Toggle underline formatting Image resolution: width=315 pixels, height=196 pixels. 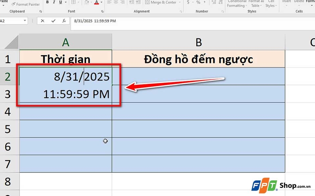[x=61, y=2]
